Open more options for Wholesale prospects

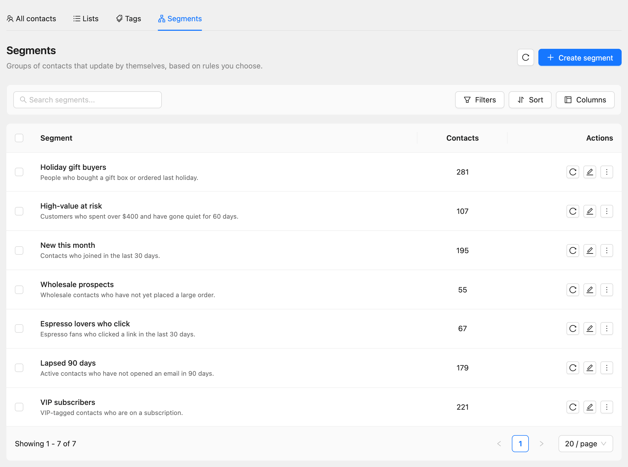[606, 290]
